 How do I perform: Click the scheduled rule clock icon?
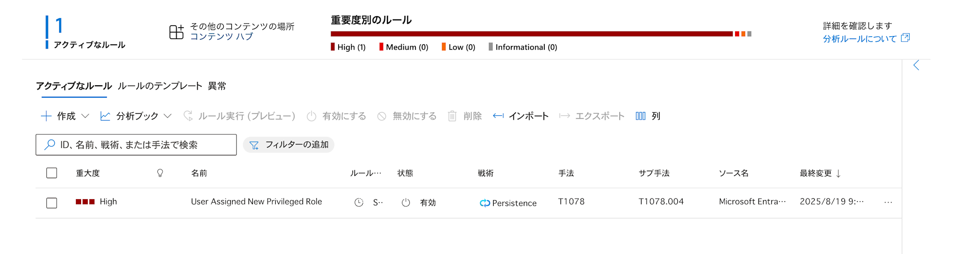point(359,203)
